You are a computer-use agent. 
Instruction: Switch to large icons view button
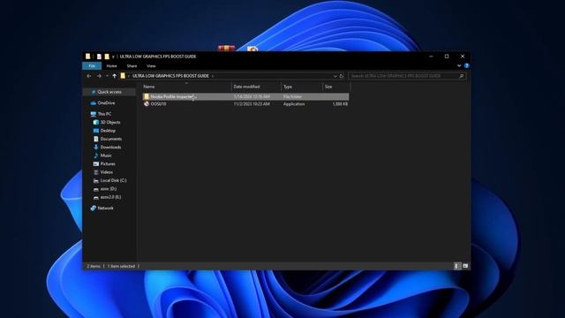pyautogui.click(x=465, y=266)
